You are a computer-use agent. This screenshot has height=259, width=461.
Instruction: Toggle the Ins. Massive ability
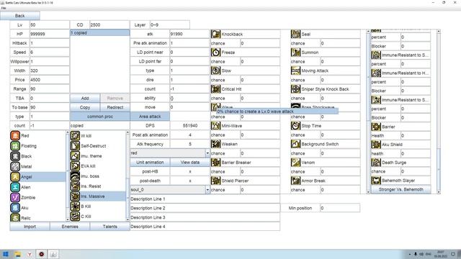tap(98, 196)
